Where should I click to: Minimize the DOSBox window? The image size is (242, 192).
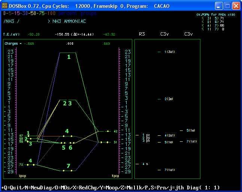point(218,6)
